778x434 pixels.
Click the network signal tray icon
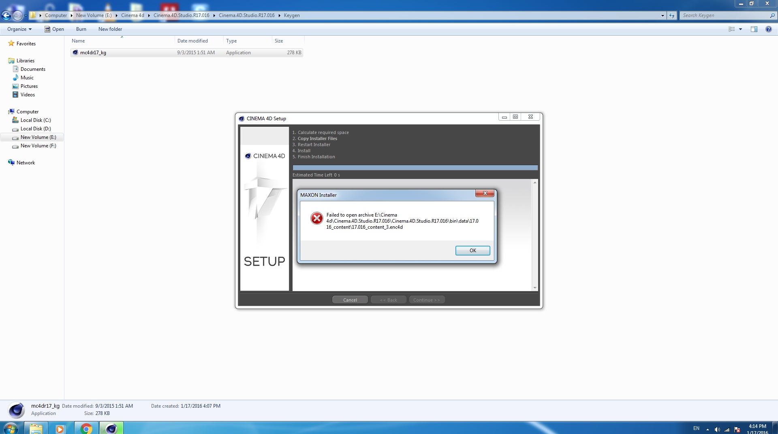727,430
